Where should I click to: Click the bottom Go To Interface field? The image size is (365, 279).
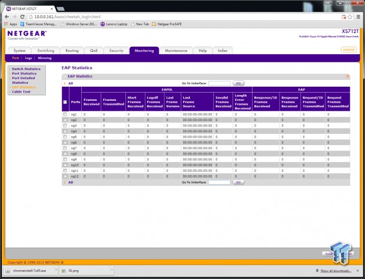(219, 182)
